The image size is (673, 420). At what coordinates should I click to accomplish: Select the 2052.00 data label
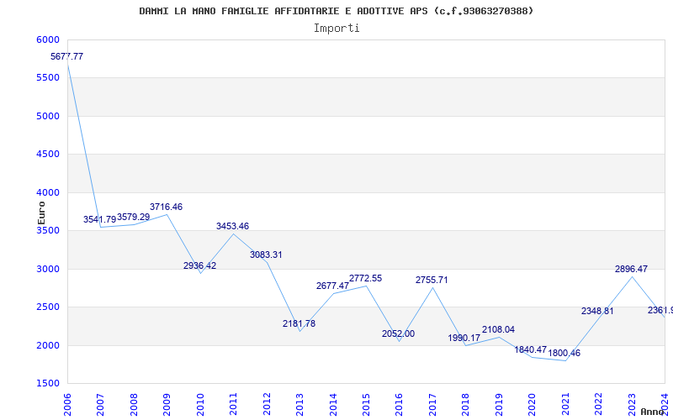(x=398, y=333)
